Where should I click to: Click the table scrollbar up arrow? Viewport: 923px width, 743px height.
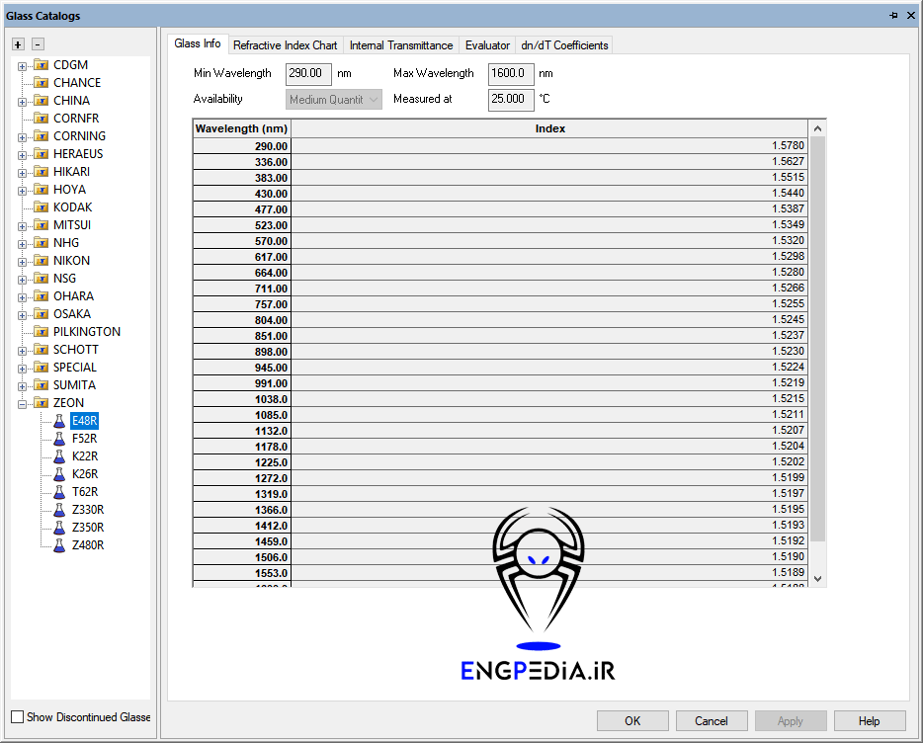tap(817, 128)
